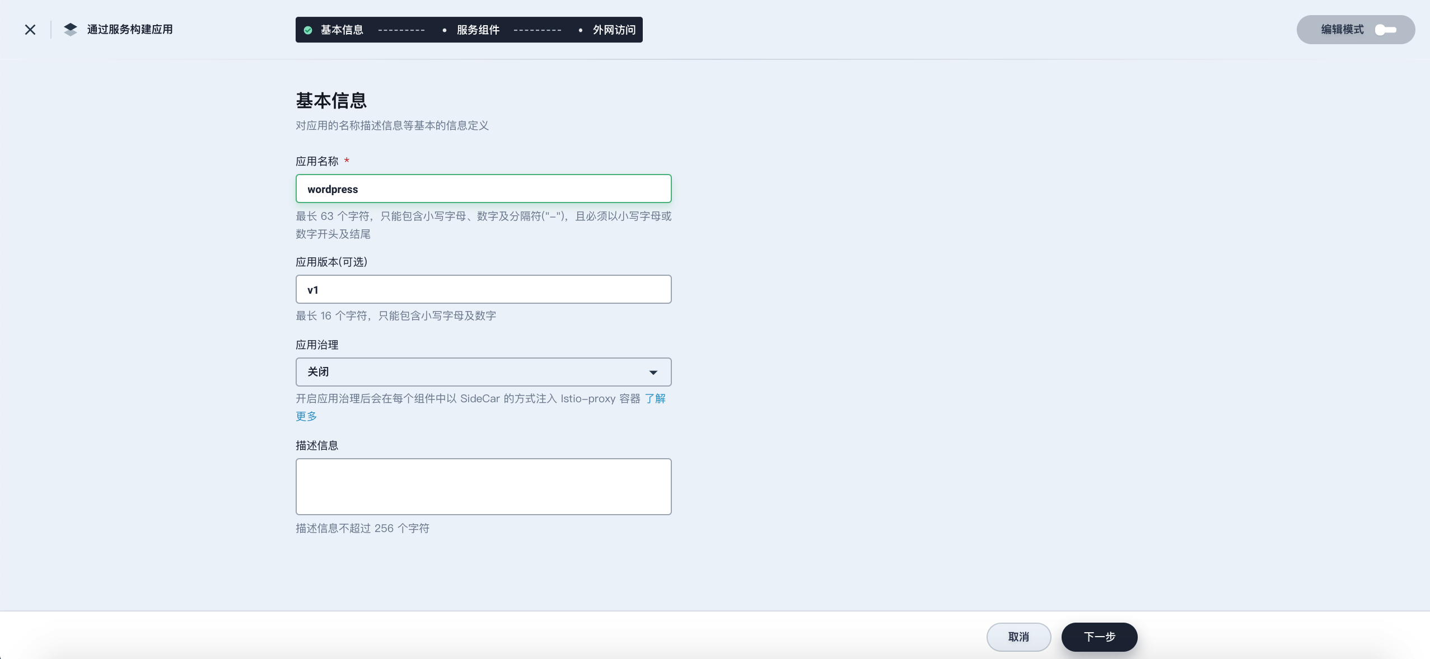This screenshot has height=659, width=1430.
Task: Click into the 应用版本 field with v1
Action: click(x=483, y=290)
